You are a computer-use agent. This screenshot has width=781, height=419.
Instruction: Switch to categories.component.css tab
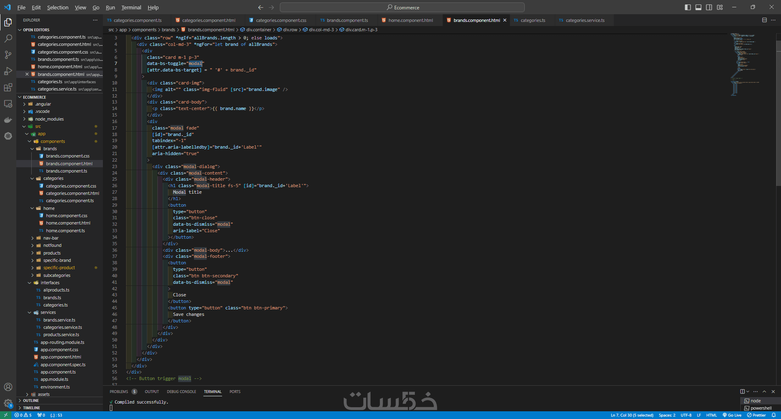pyautogui.click(x=281, y=20)
